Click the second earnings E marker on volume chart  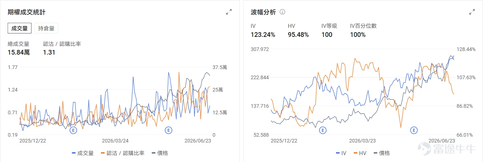click(168, 130)
